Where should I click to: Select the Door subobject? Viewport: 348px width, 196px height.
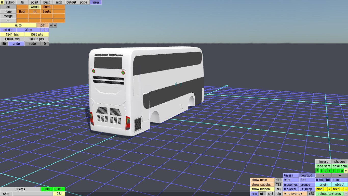pyautogui.click(x=22, y=11)
